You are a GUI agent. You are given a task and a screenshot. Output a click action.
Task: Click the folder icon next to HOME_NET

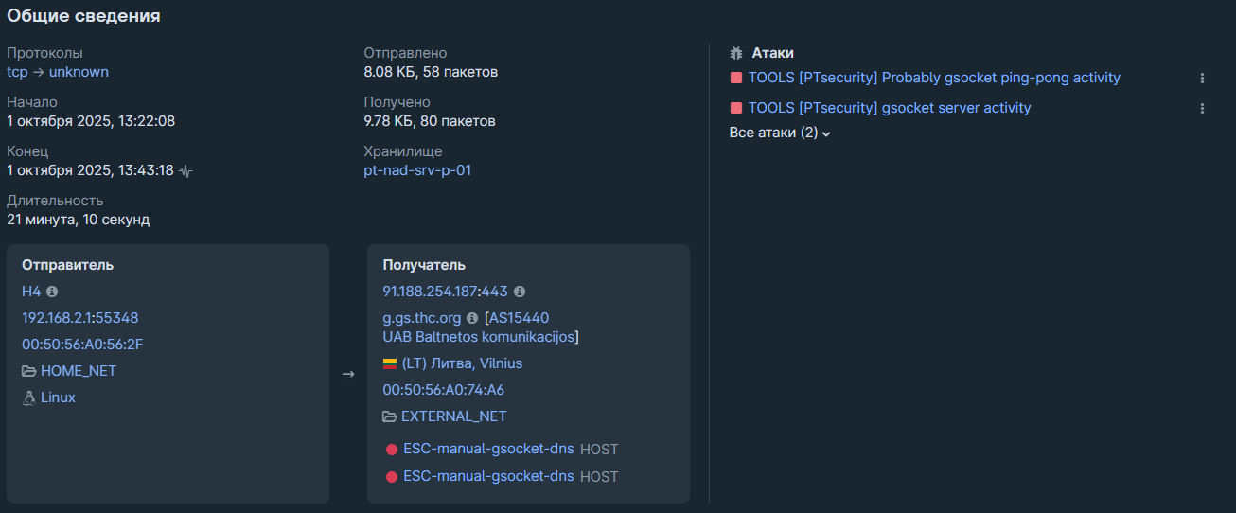(x=28, y=371)
